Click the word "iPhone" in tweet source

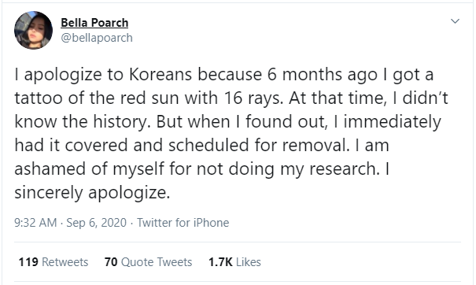[212, 223]
